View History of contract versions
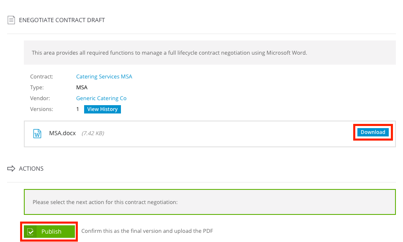Image resolution: width=403 pixels, height=242 pixels. pos(102,109)
